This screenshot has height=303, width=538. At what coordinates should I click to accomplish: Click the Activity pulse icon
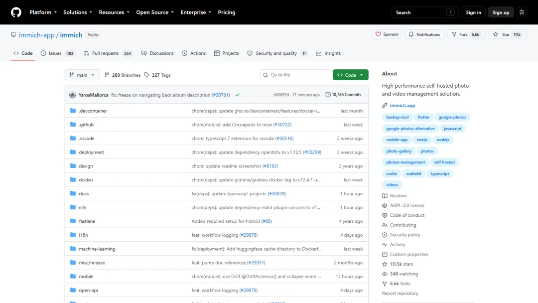coord(385,245)
